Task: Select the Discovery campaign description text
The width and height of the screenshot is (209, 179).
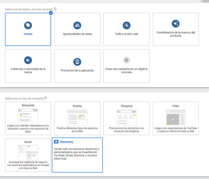Action: 77,154
